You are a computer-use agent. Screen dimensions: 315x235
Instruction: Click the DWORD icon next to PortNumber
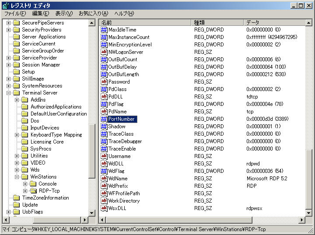(104, 119)
